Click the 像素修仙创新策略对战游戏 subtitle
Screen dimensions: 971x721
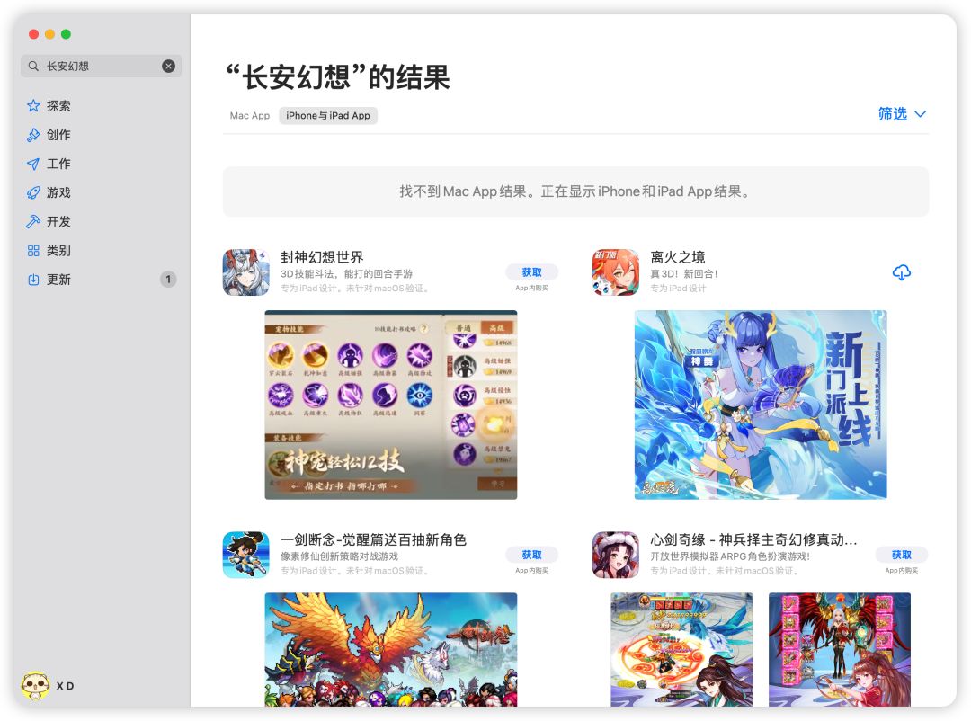pos(339,556)
